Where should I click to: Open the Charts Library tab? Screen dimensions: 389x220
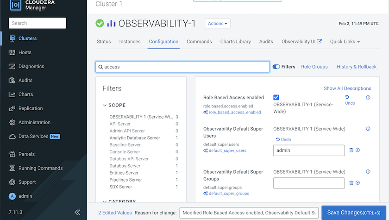235,42
